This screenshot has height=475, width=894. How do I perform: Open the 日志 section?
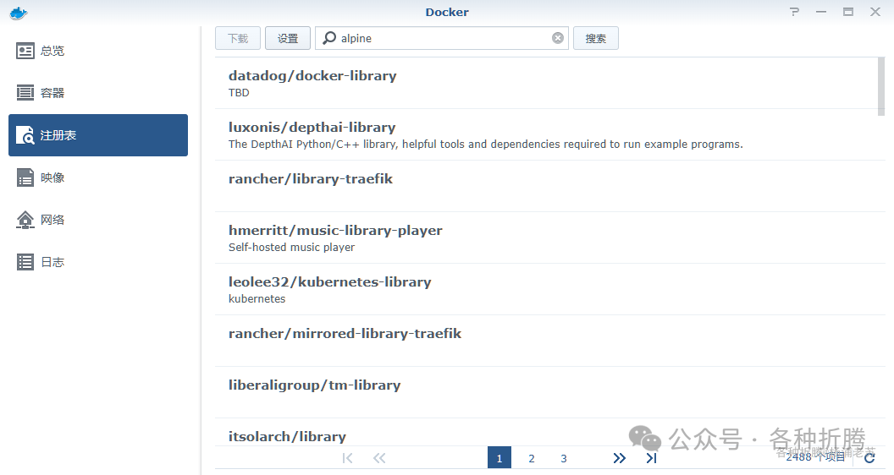pyautogui.click(x=98, y=262)
